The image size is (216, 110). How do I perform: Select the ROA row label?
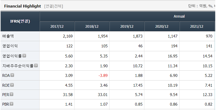6,76
